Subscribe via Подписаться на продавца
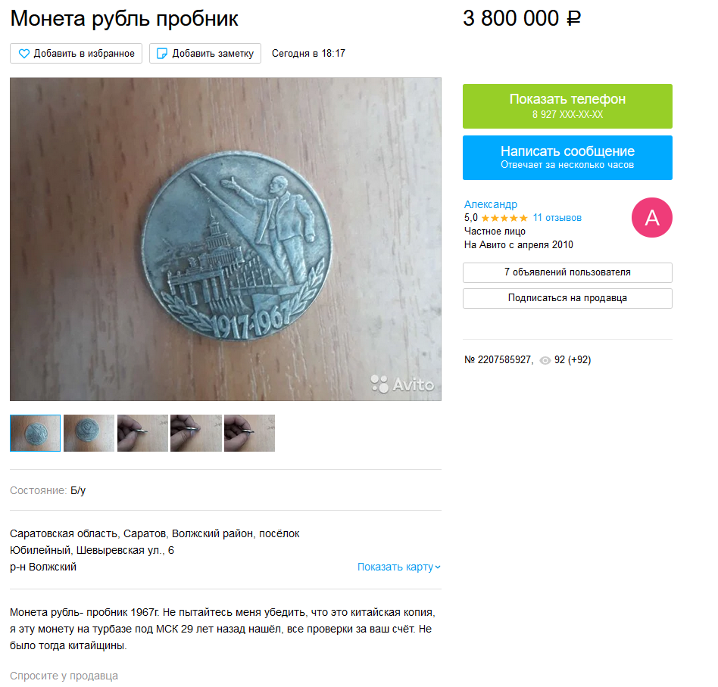The image size is (718, 687). pyautogui.click(x=567, y=298)
